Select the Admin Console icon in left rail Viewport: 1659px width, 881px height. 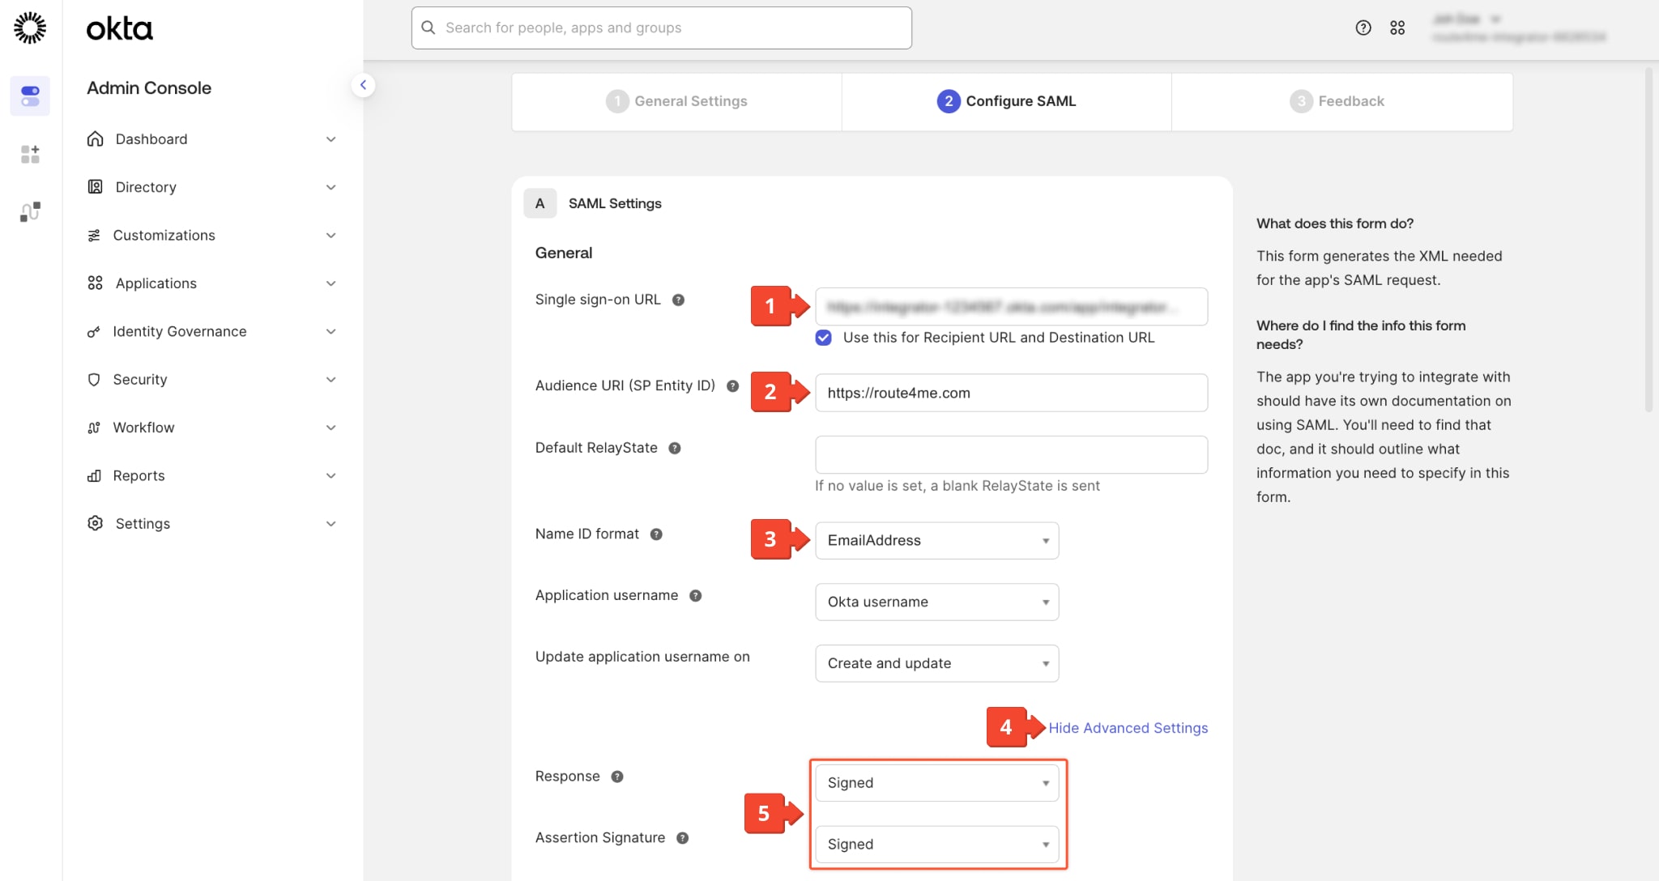[30, 96]
